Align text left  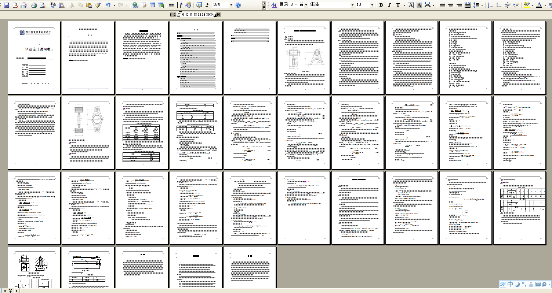(x=442, y=5)
